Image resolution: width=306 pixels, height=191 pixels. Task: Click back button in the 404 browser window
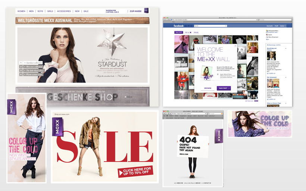(x=165, y=113)
